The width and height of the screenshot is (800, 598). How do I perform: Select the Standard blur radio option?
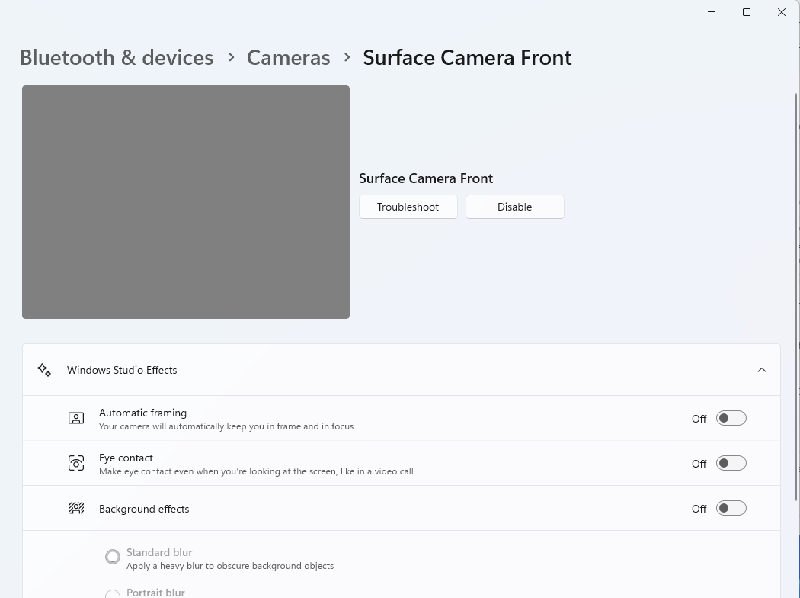tap(113, 558)
